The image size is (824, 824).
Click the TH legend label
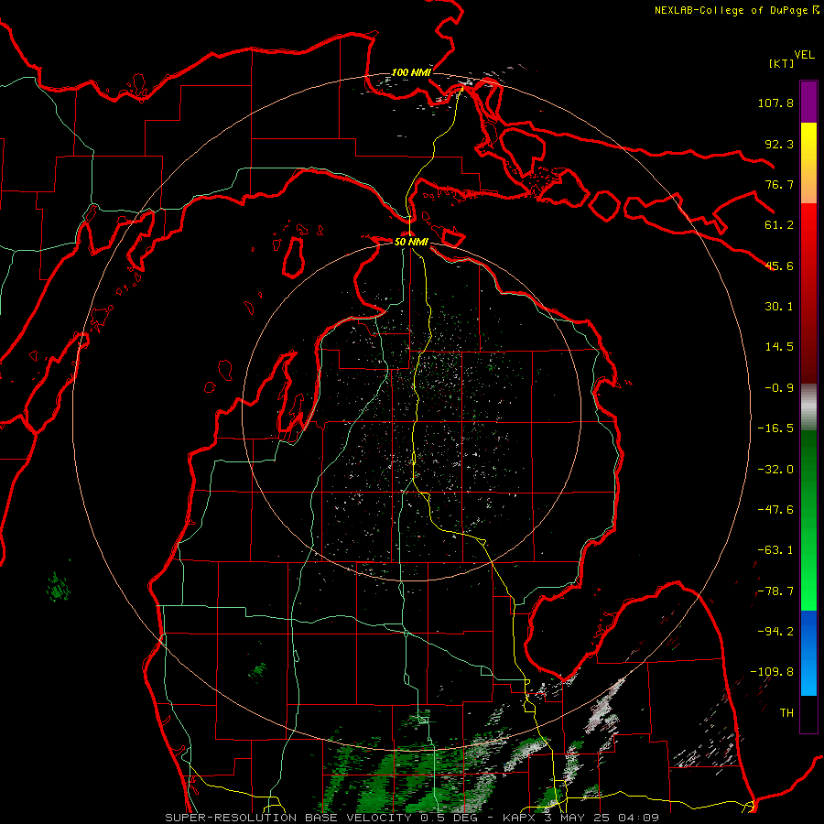[x=786, y=713]
